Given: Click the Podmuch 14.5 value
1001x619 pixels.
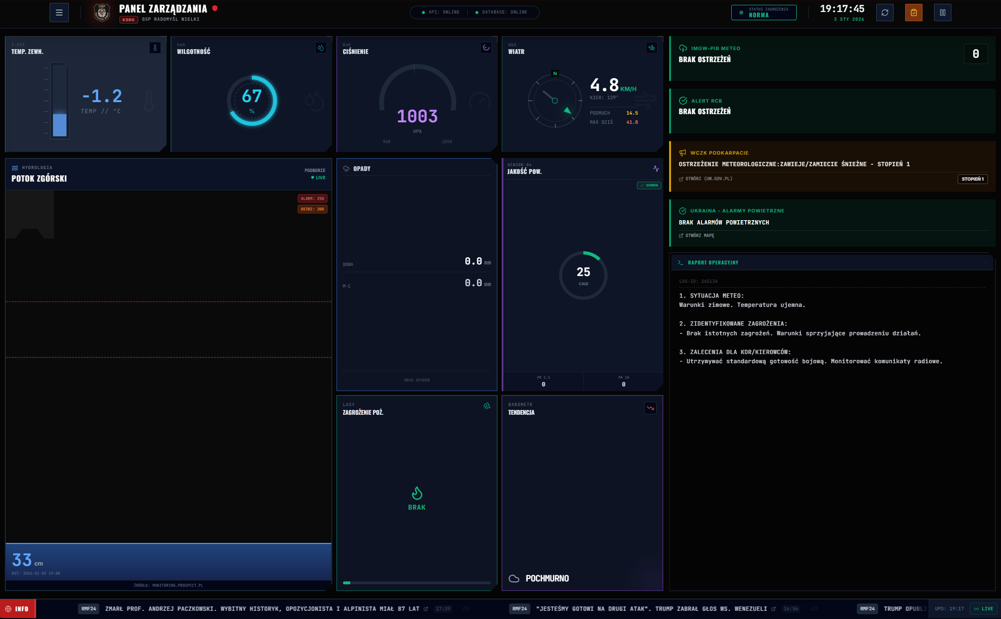Looking at the screenshot, I should pos(632,113).
